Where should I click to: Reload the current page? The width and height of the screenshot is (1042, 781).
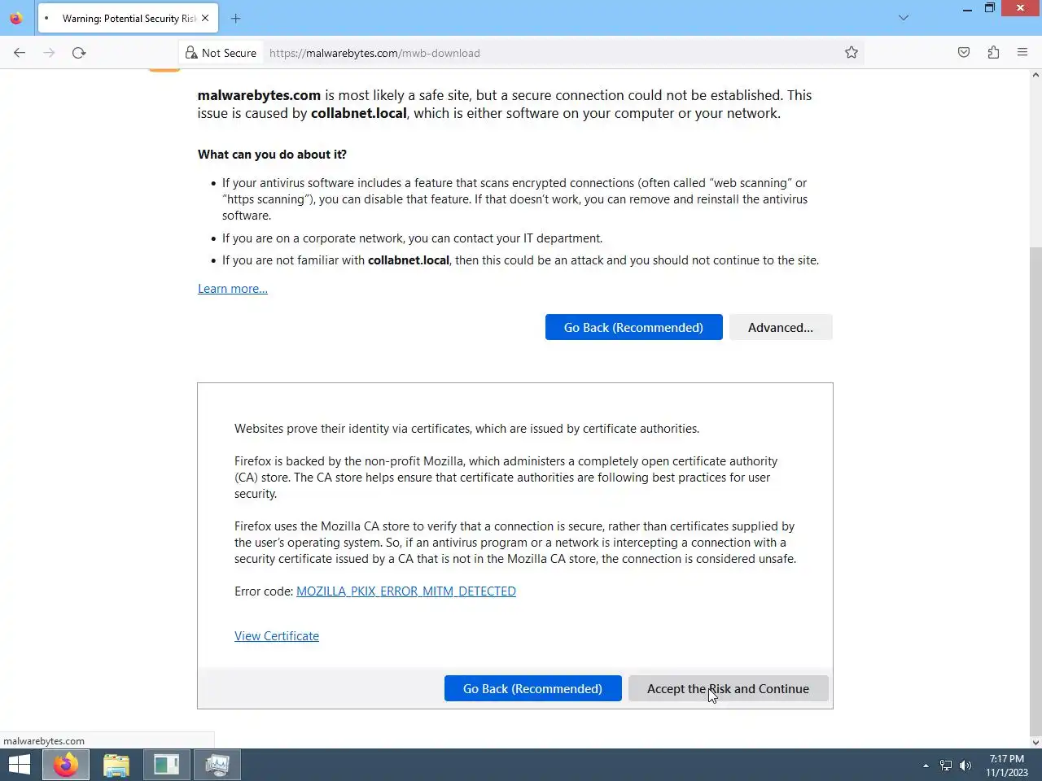pos(79,53)
